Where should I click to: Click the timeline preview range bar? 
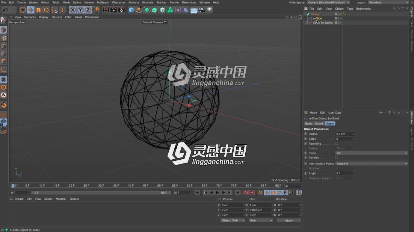100,193
